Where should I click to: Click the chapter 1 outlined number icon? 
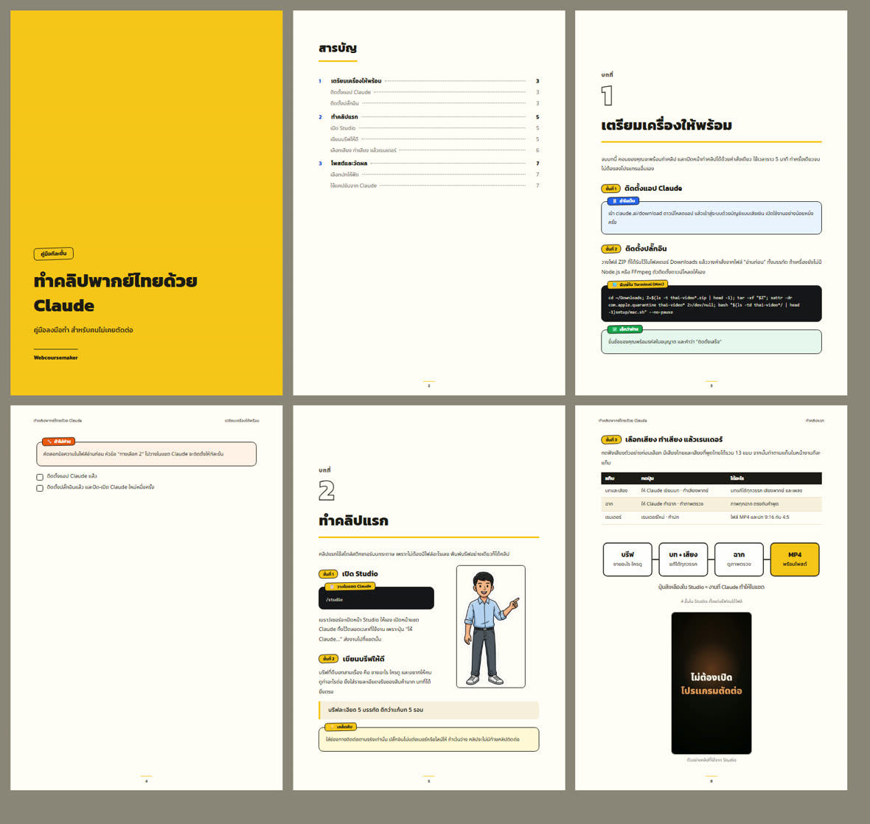pos(607,95)
